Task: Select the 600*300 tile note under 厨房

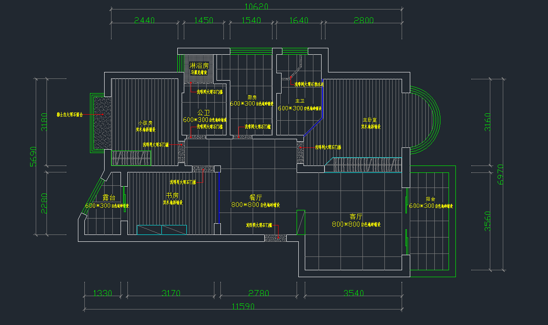Action: coord(251,104)
